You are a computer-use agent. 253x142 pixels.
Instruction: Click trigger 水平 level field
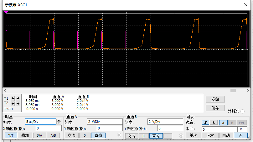219,129
